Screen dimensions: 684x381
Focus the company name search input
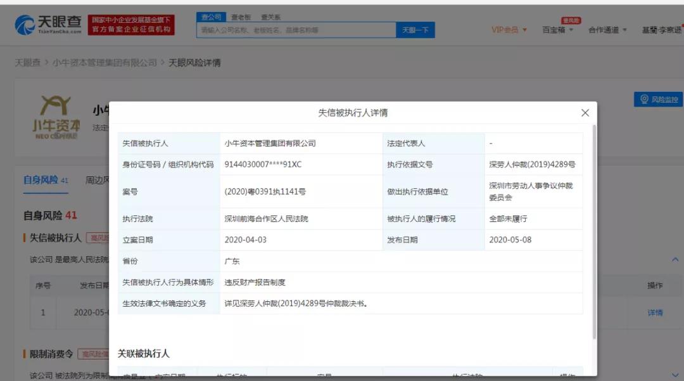click(296, 30)
